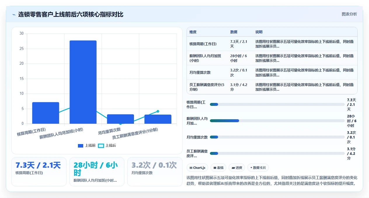The image size is (369, 198).
Task: Open the 7.3天 / 2.1天 data card
Action: coord(39,172)
